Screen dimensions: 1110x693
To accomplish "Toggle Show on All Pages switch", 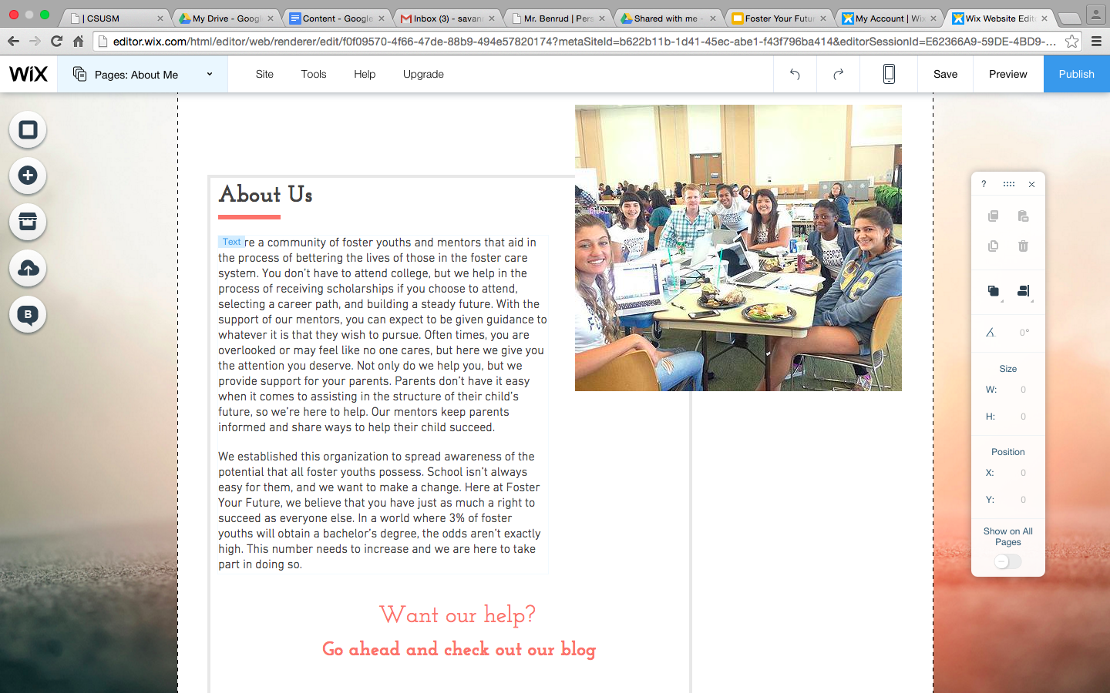I will 1007,561.
